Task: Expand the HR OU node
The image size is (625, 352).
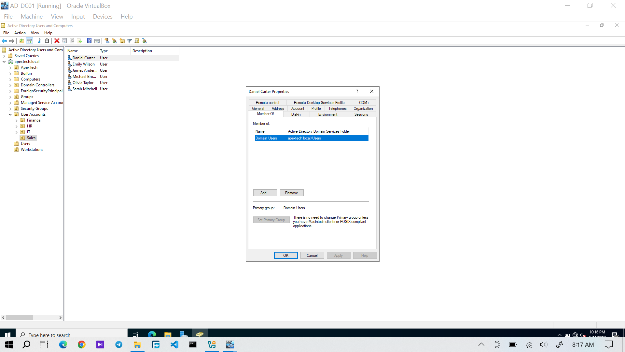Action: pos(16,126)
